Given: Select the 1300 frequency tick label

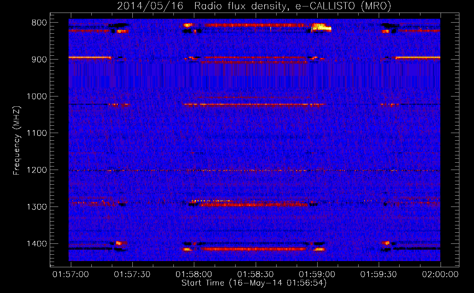Looking at the screenshot, I should tap(37, 207).
